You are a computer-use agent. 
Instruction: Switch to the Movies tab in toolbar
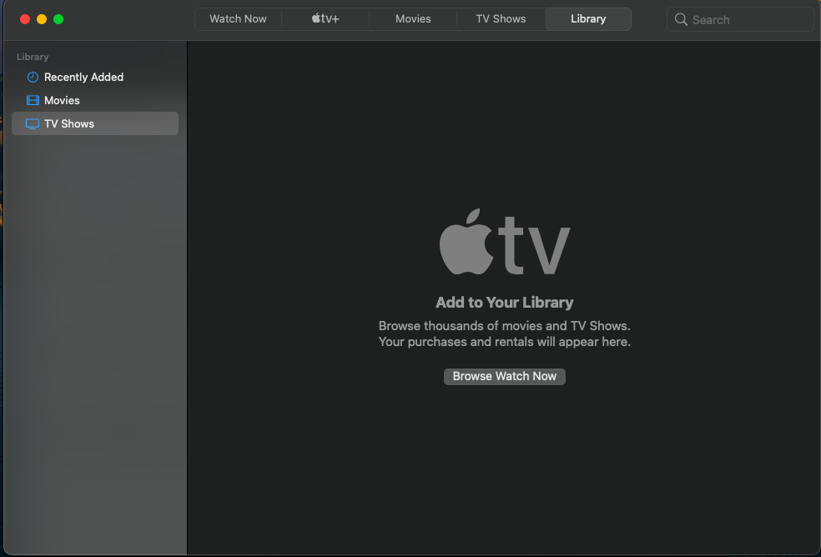[x=413, y=19]
